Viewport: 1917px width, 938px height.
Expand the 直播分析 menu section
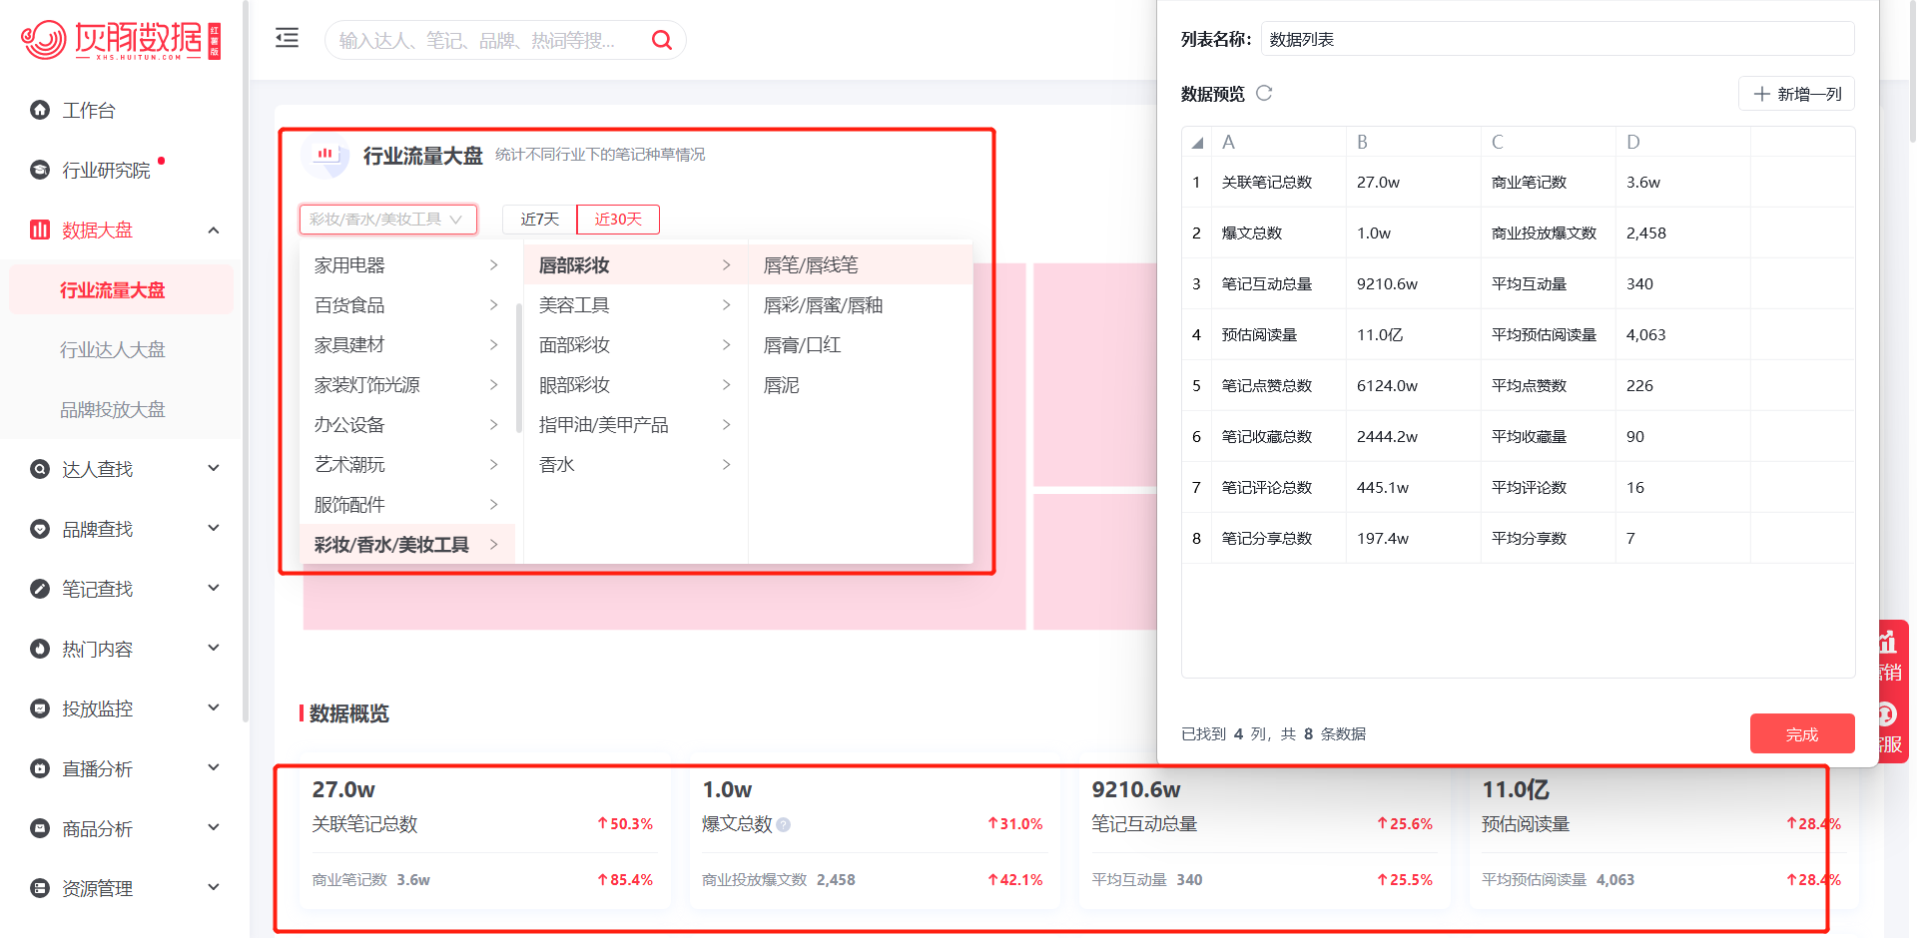tap(214, 767)
